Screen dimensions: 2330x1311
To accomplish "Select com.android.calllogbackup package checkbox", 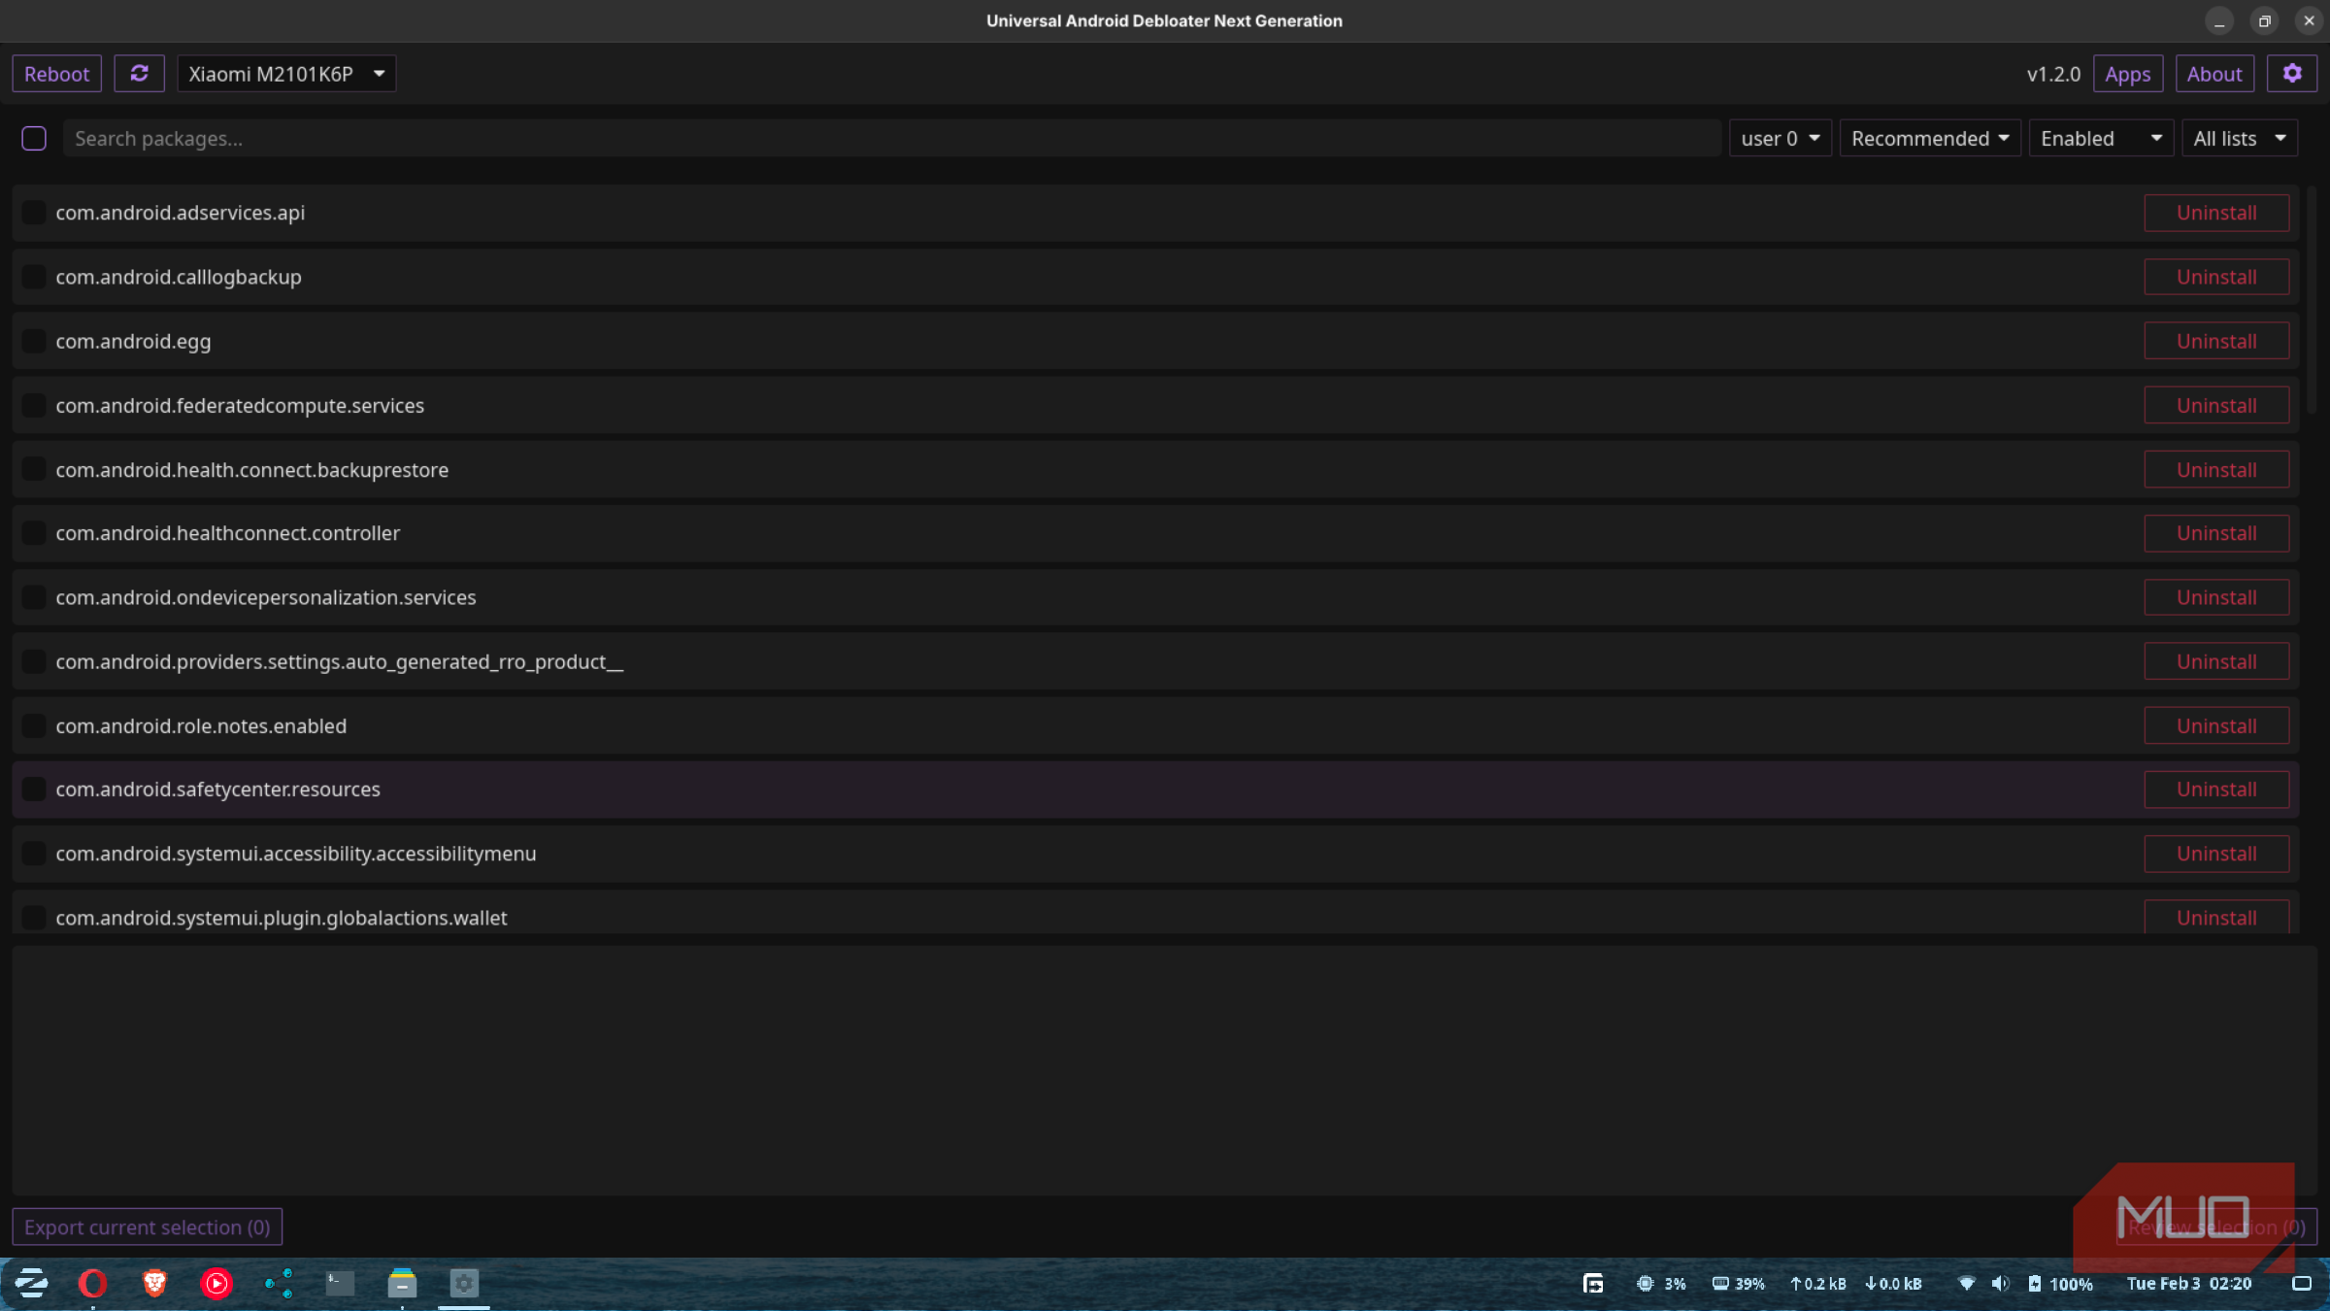I will (x=34, y=277).
